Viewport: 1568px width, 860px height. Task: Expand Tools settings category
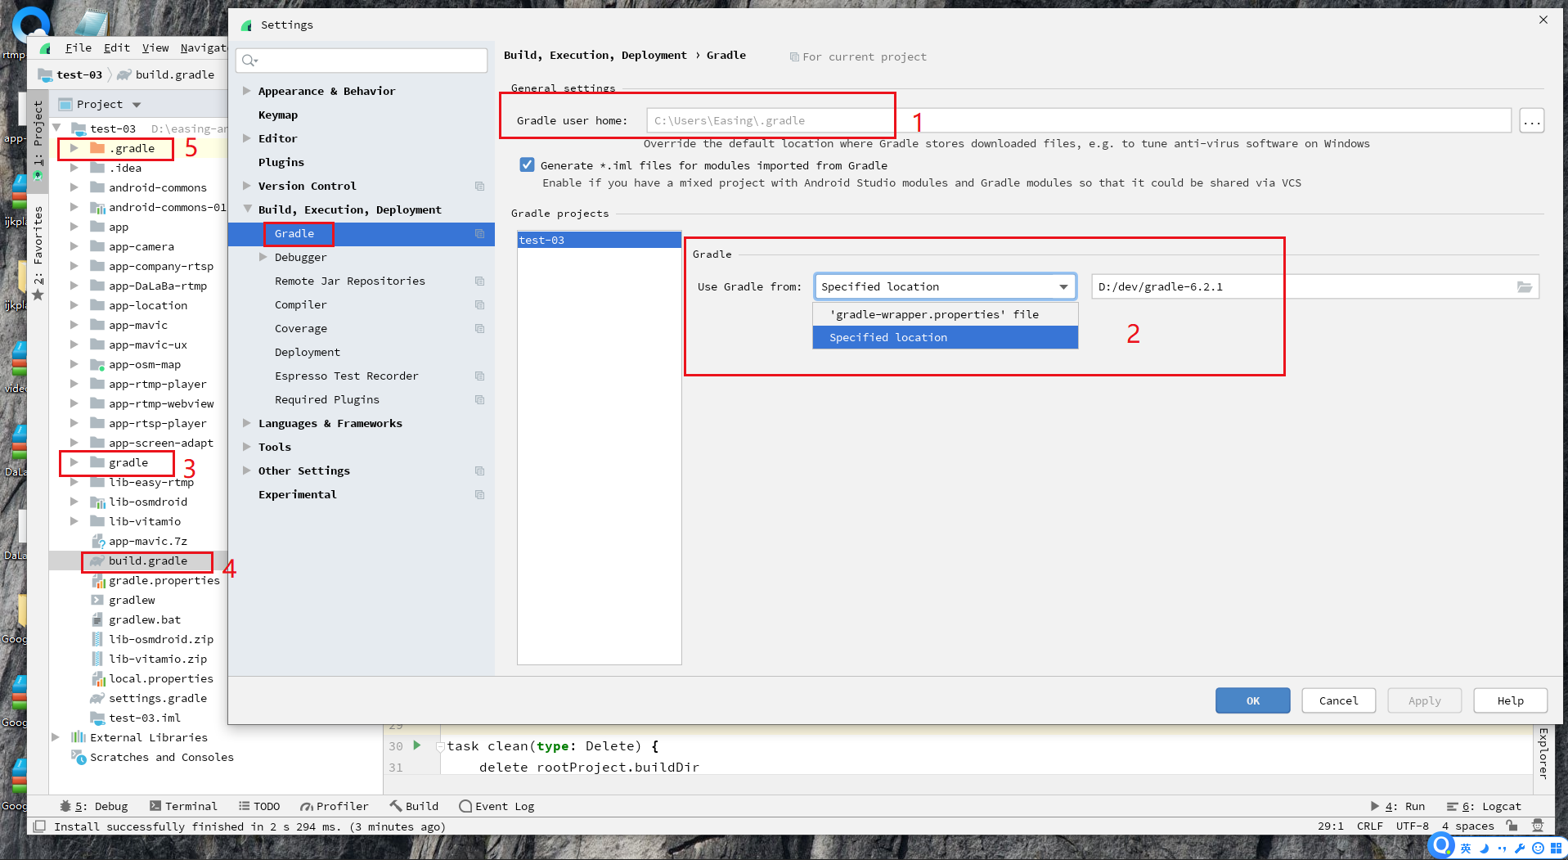[x=247, y=447]
